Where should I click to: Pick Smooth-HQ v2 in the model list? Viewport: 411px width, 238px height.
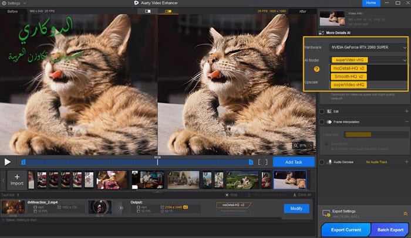coord(348,76)
